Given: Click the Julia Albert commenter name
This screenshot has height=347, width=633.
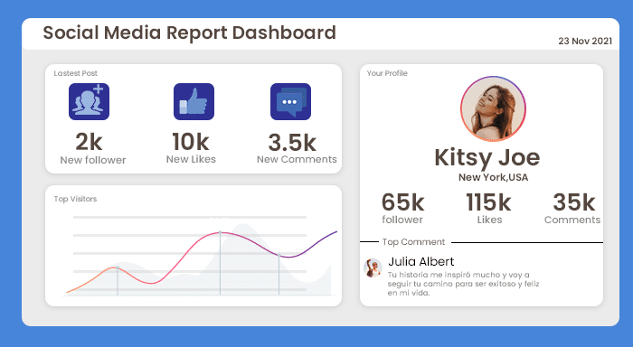Looking at the screenshot, I should pos(421,262).
